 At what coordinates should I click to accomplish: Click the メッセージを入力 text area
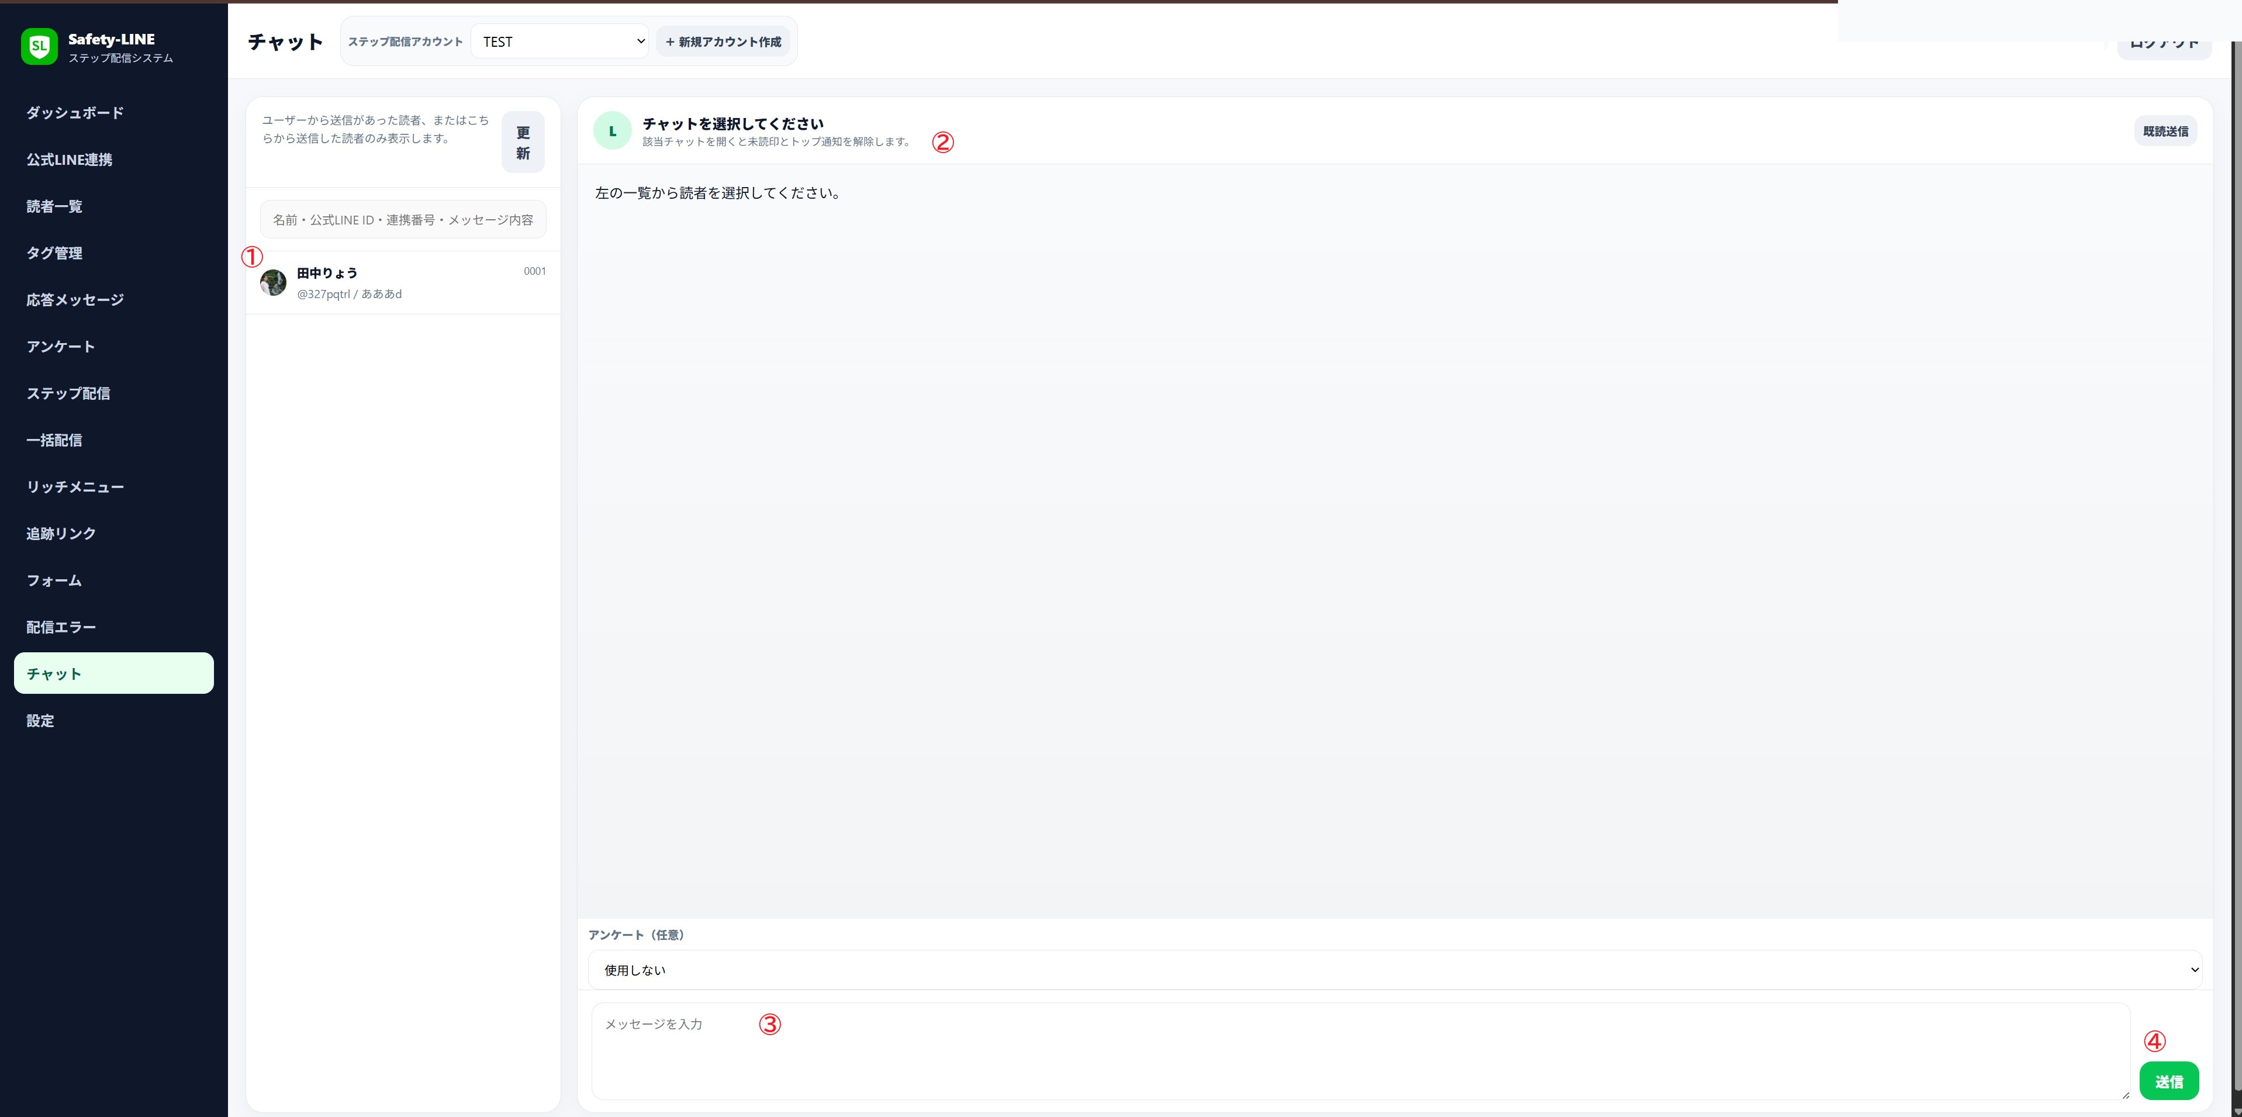point(1361,1051)
